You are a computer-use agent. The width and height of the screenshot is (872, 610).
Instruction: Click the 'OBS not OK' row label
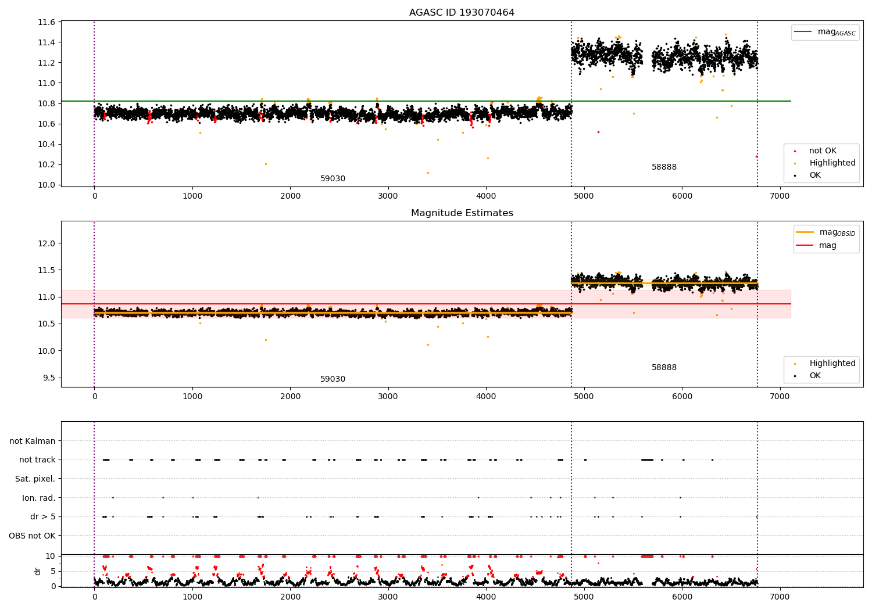32,536
